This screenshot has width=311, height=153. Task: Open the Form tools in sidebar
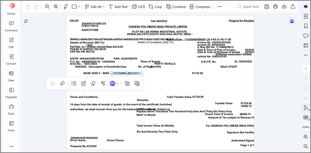tap(11, 126)
